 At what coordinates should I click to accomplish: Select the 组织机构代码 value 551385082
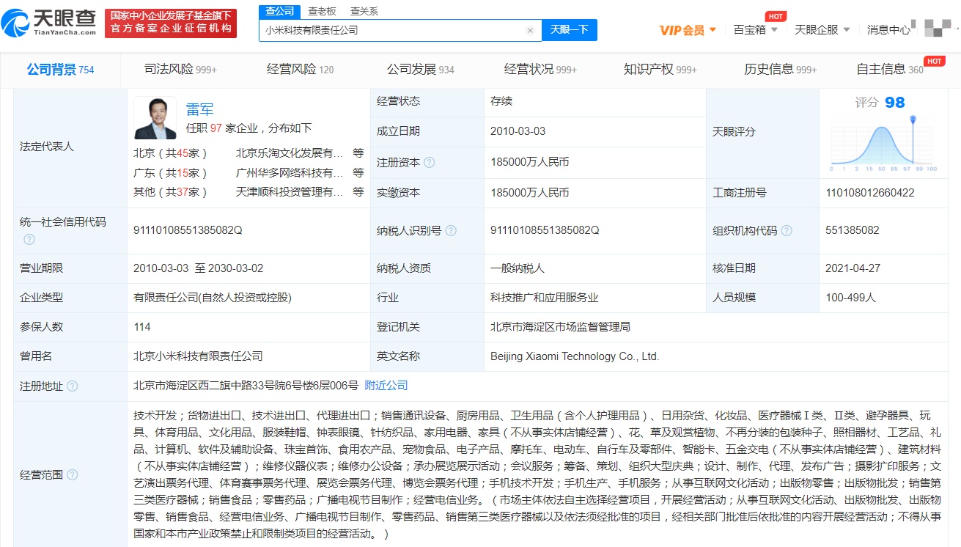[853, 230]
